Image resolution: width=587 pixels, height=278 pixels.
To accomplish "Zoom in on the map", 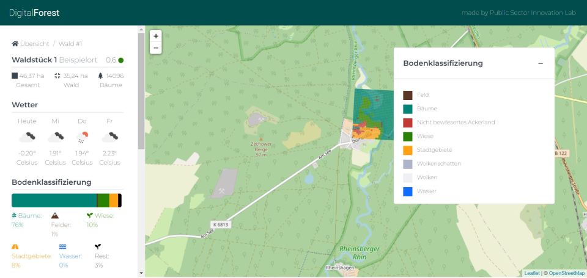I will (156, 35).
